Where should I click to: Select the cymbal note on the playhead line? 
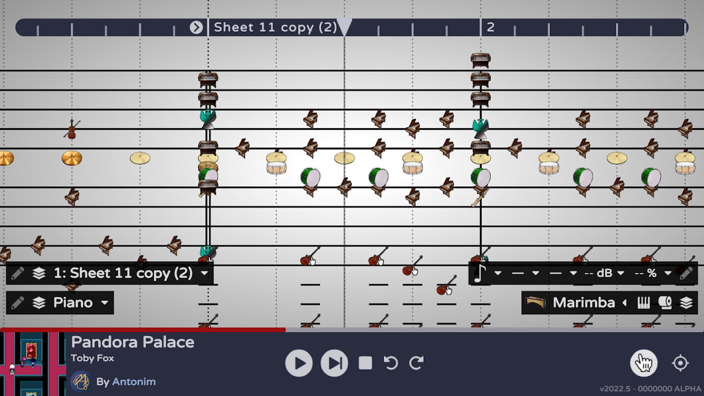tap(345, 158)
